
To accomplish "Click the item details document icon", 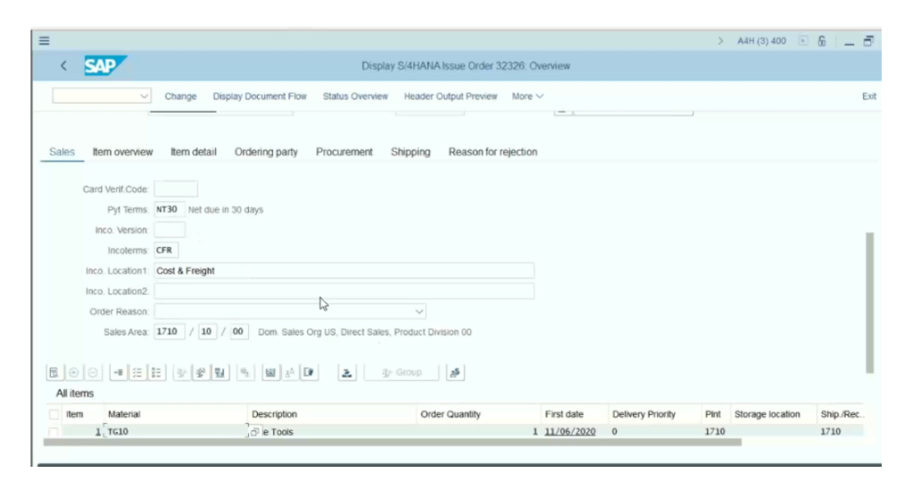I will [54, 372].
